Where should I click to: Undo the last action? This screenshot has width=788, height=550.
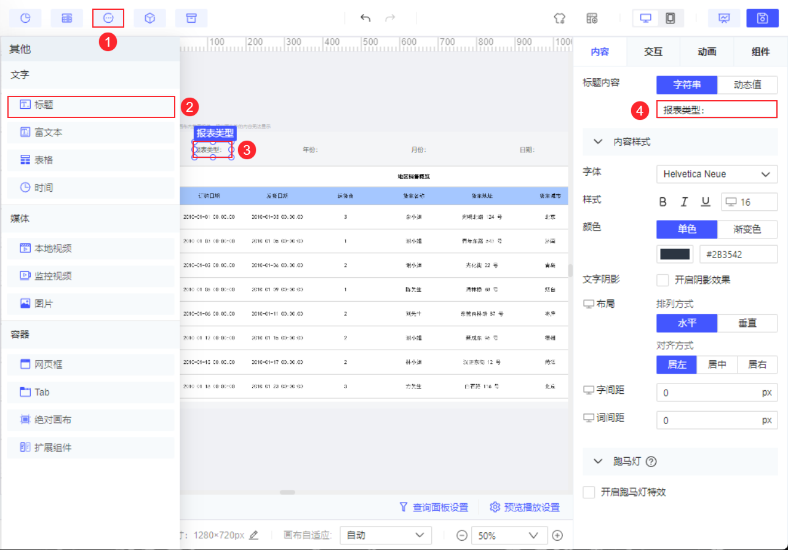coord(365,18)
